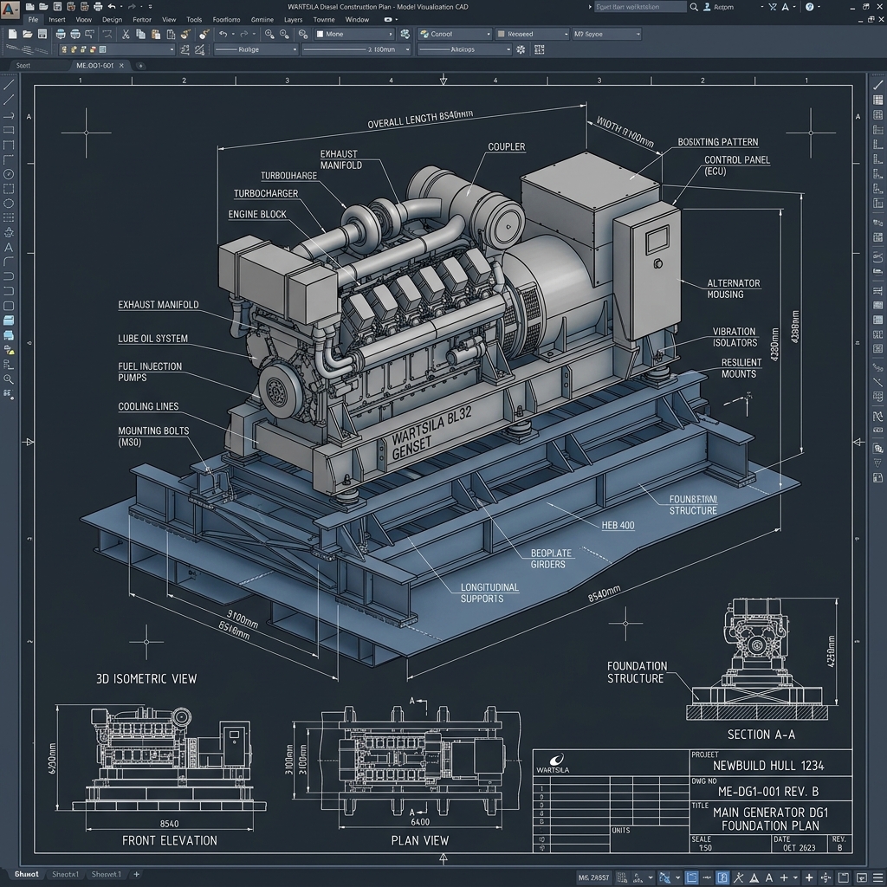The width and height of the screenshot is (887, 887).
Task: Open the Recveed color dropdown
Action: click(x=533, y=34)
